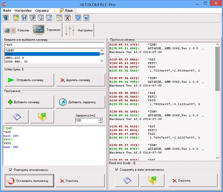Click the gears settings toolbar icon
The image size is (223, 192).
click(x=59, y=18)
